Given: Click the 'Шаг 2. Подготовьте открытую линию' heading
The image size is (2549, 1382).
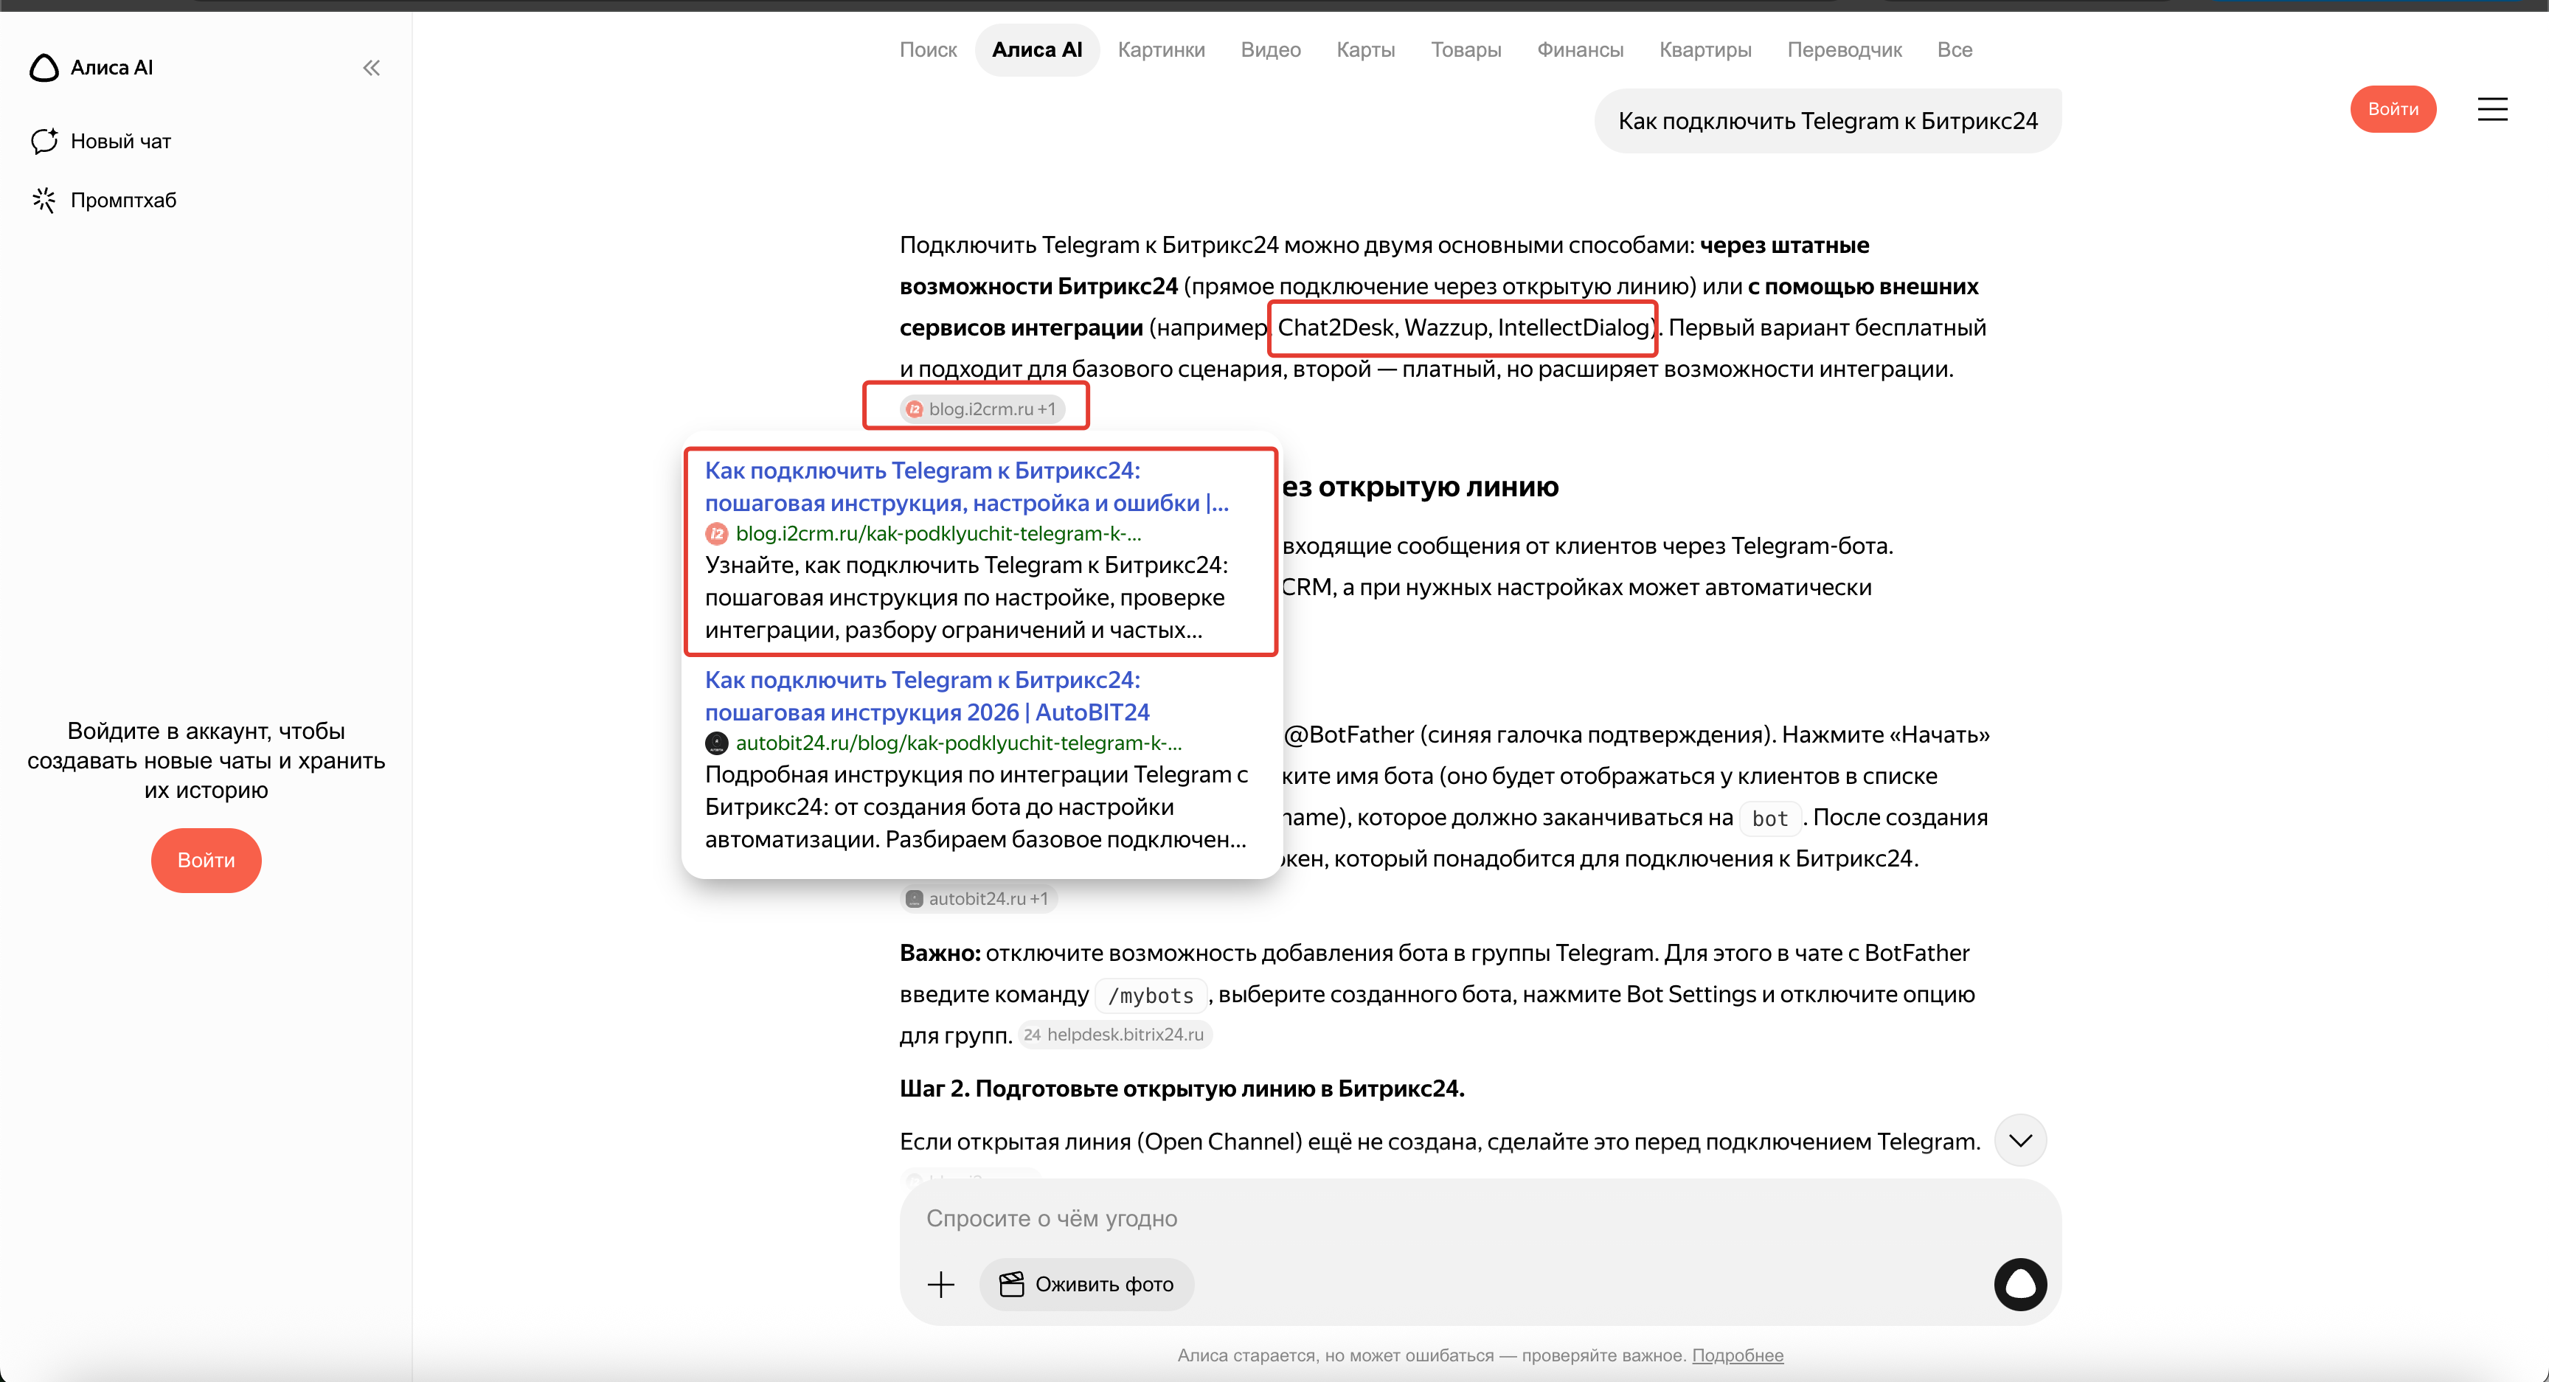Looking at the screenshot, I should click(1182, 1088).
